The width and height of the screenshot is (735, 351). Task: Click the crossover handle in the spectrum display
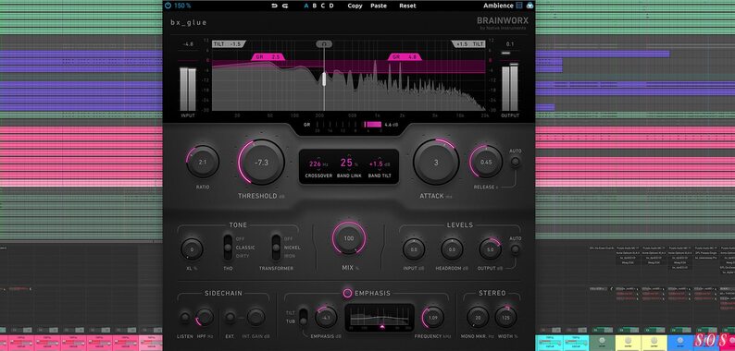(x=324, y=79)
